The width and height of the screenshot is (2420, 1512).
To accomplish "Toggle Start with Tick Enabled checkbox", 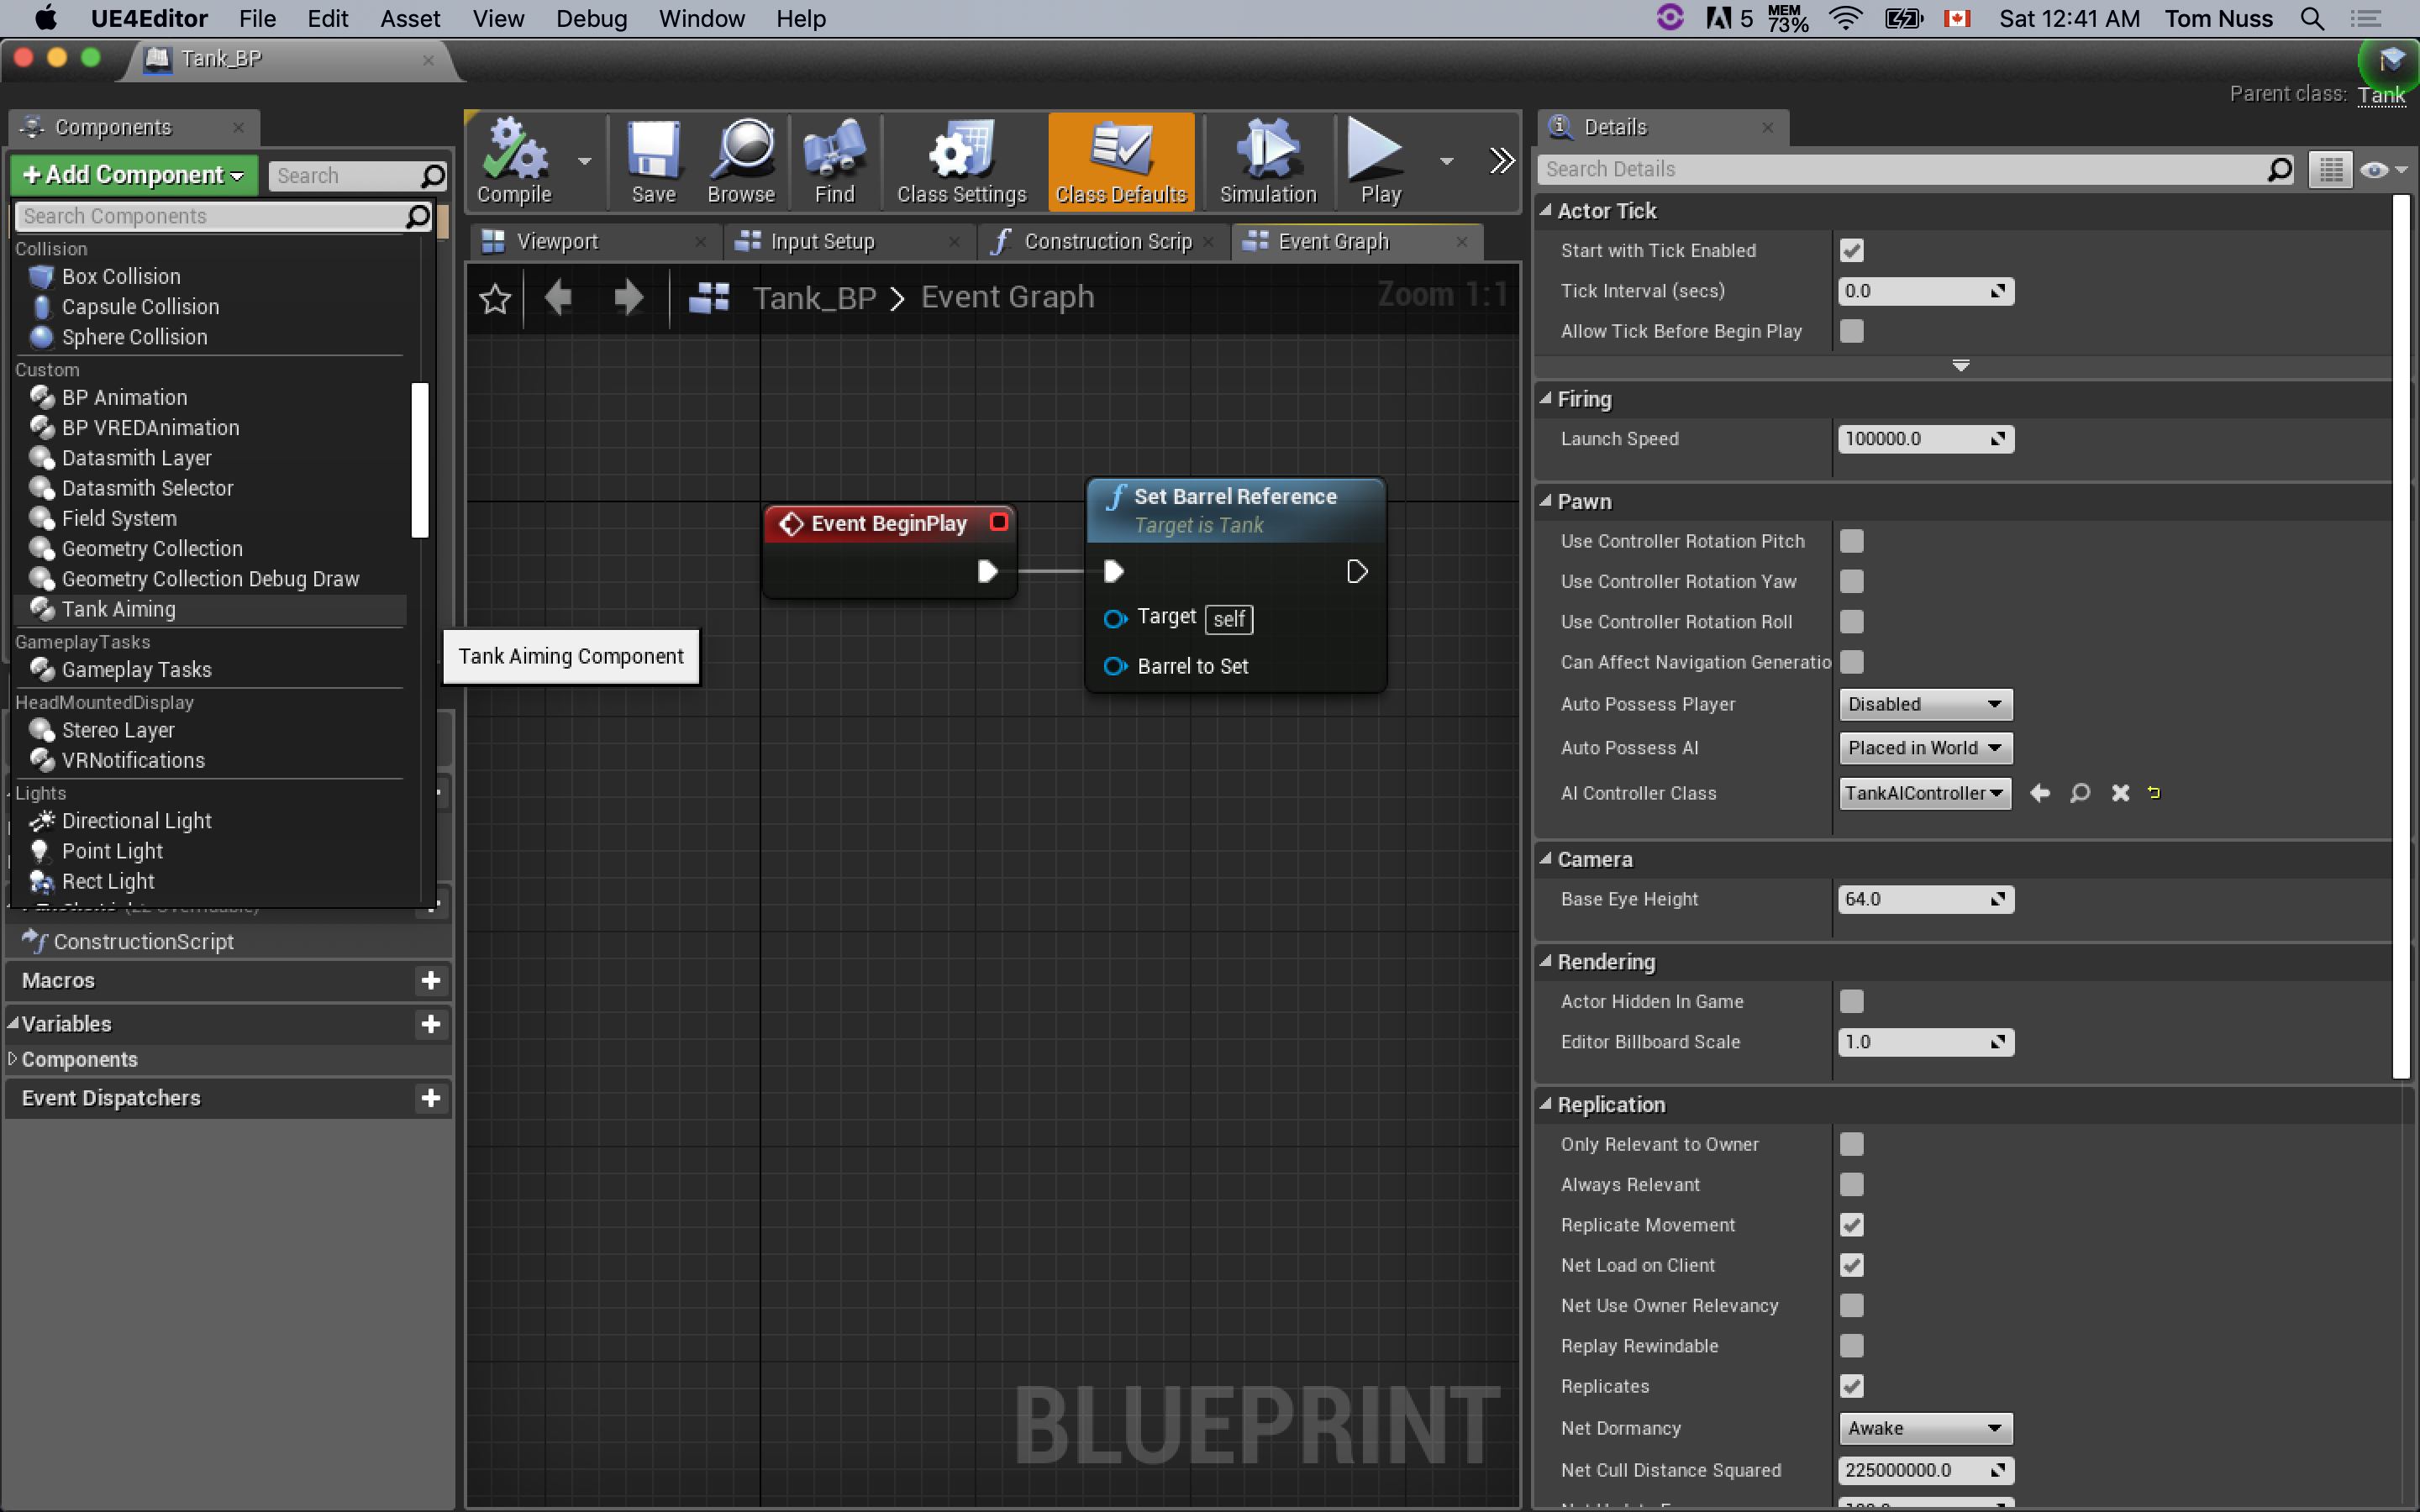I will click(x=1852, y=250).
